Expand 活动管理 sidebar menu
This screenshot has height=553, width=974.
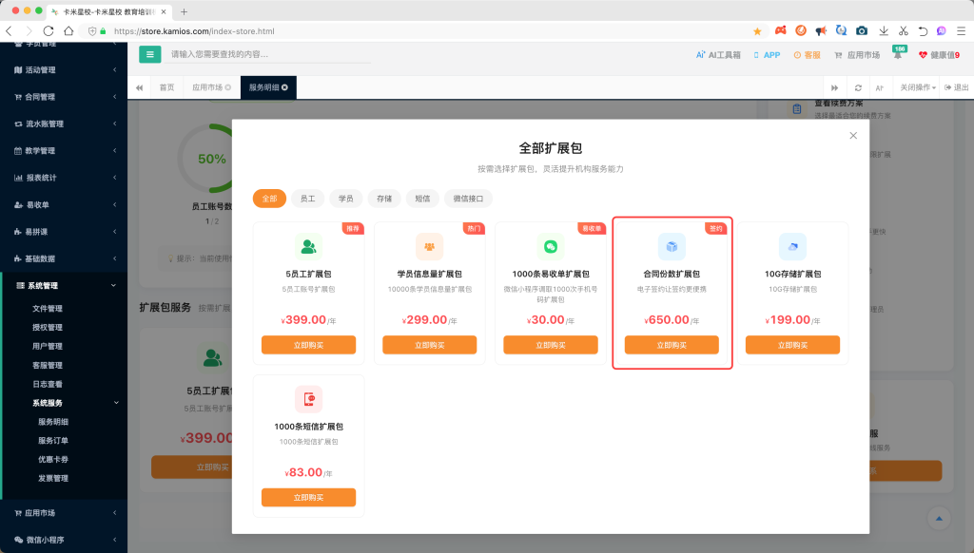coord(64,70)
